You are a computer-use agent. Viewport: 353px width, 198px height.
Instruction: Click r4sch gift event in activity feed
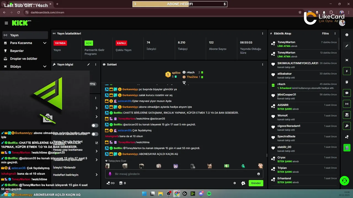[x=304, y=86]
